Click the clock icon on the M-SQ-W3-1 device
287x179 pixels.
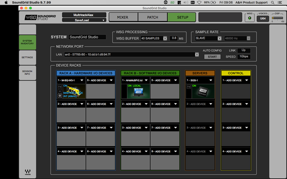(x=60, y=96)
